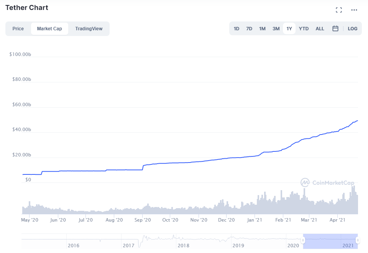
Task: Click the Aug '20 axis label
Action: 114,220
